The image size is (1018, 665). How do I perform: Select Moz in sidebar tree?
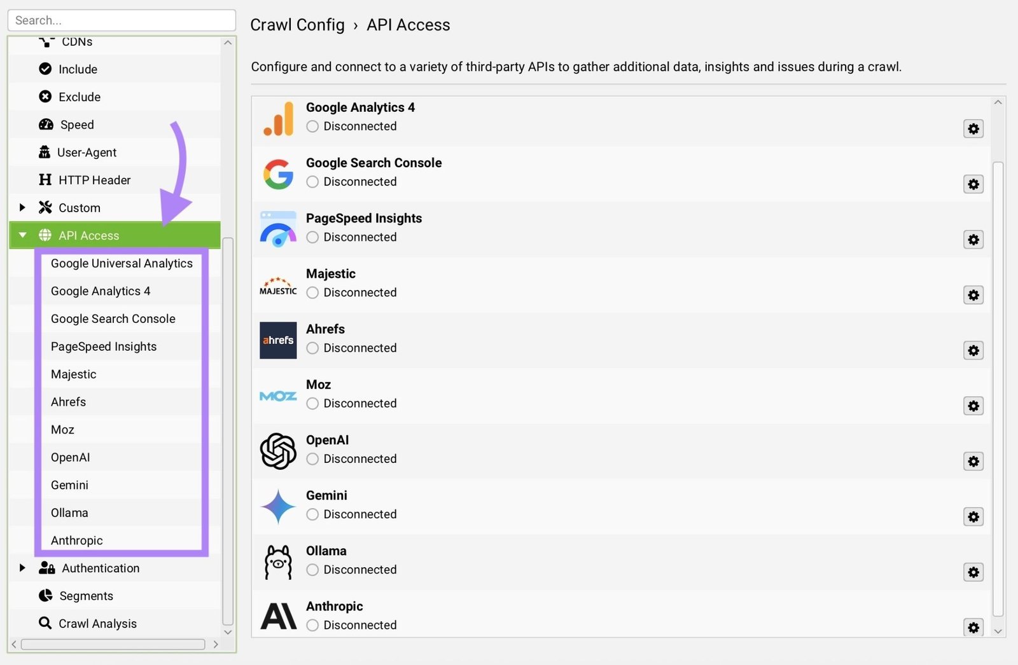62,430
